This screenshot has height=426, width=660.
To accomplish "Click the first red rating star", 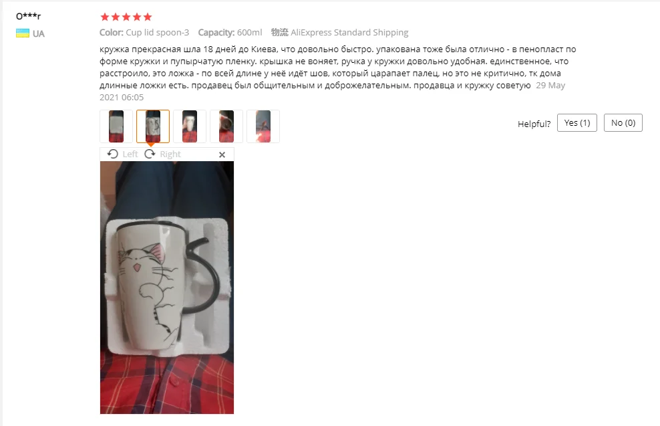I will 105,17.
